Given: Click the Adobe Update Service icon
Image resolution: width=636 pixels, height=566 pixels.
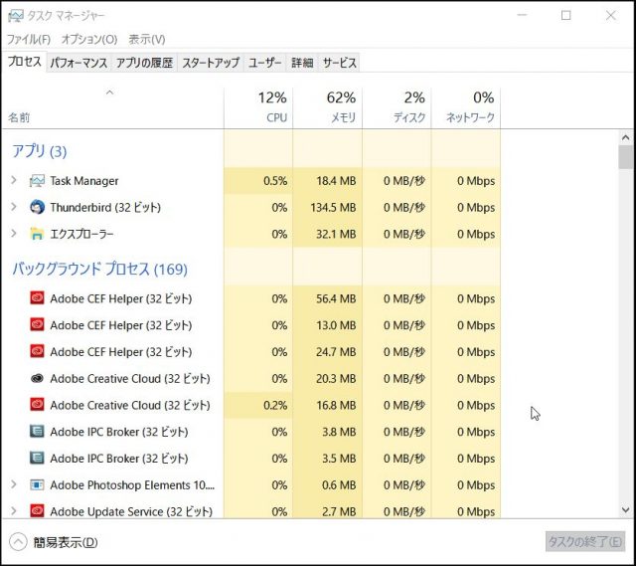Looking at the screenshot, I should coord(38,511).
